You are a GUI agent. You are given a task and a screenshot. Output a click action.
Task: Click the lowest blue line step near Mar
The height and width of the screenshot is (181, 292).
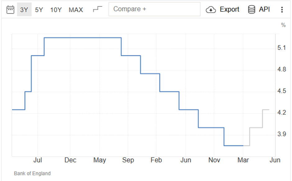[x=234, y=145]
